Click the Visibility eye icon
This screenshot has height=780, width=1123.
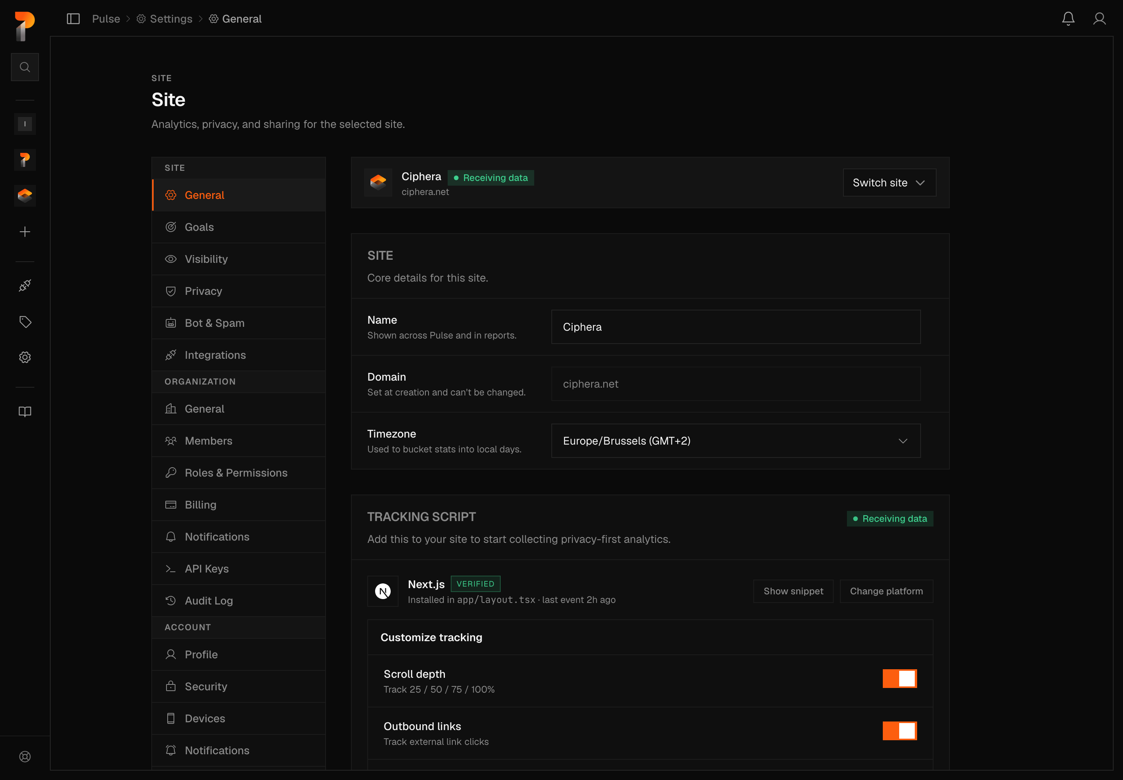click(x=170, y=259)
